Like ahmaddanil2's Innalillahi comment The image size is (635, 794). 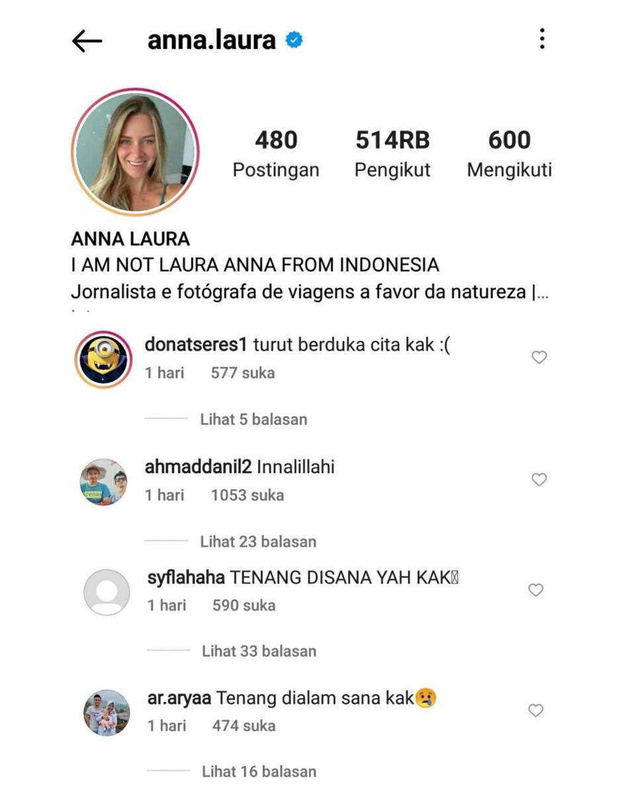(x=539, y=480)
